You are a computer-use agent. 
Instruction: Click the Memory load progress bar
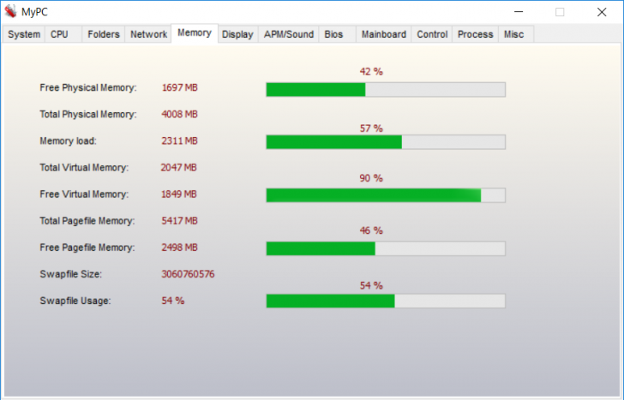click(x=386, y=142)
